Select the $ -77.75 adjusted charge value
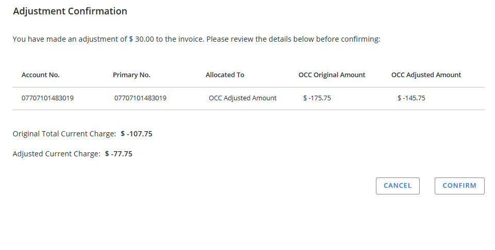 119,154
